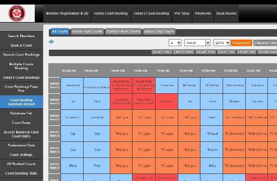Open Tennis Court Booking menu

pos(111,14)
